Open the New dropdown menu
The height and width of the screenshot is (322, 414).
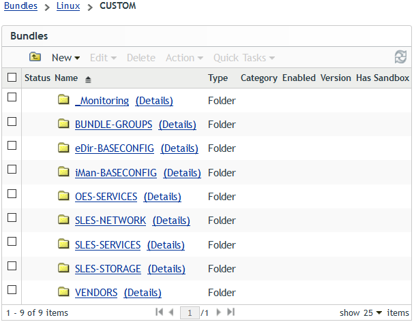point(65,58)
